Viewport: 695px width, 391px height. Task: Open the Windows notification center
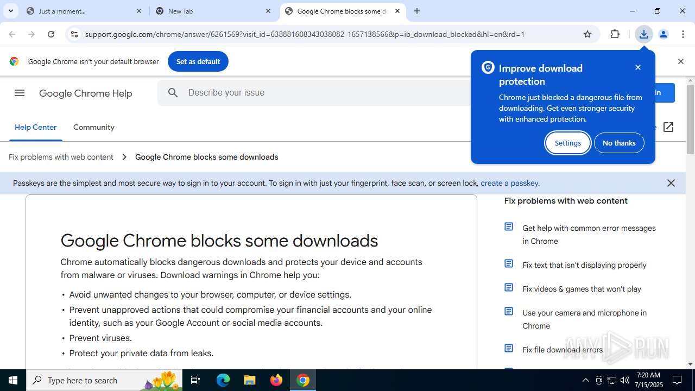(678, 380)
